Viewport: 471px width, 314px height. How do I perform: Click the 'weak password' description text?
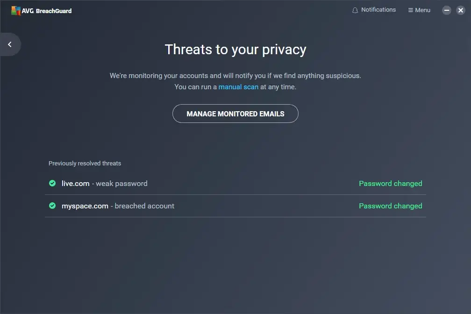click(x=121, y=184)
